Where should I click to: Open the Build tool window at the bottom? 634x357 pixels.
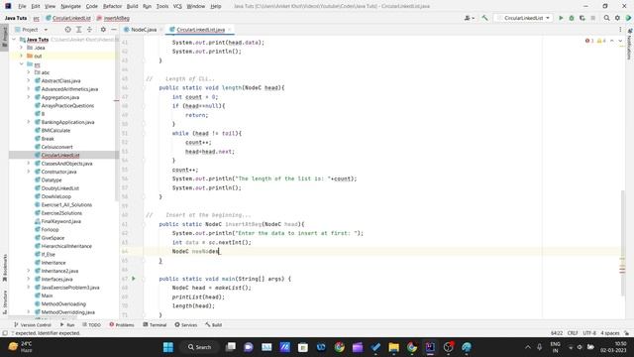click(x=214, y=324)
